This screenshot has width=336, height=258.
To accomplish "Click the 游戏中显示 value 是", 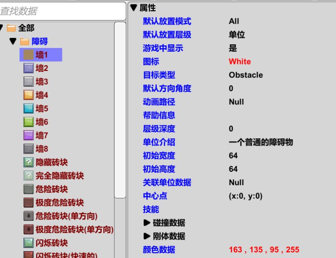I will tap(233, 48).
